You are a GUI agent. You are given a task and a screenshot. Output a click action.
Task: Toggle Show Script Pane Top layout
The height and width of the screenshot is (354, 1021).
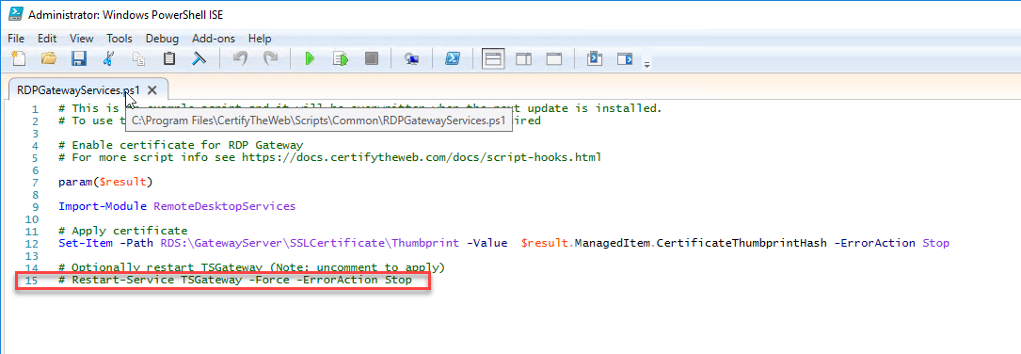coord(494,59)
